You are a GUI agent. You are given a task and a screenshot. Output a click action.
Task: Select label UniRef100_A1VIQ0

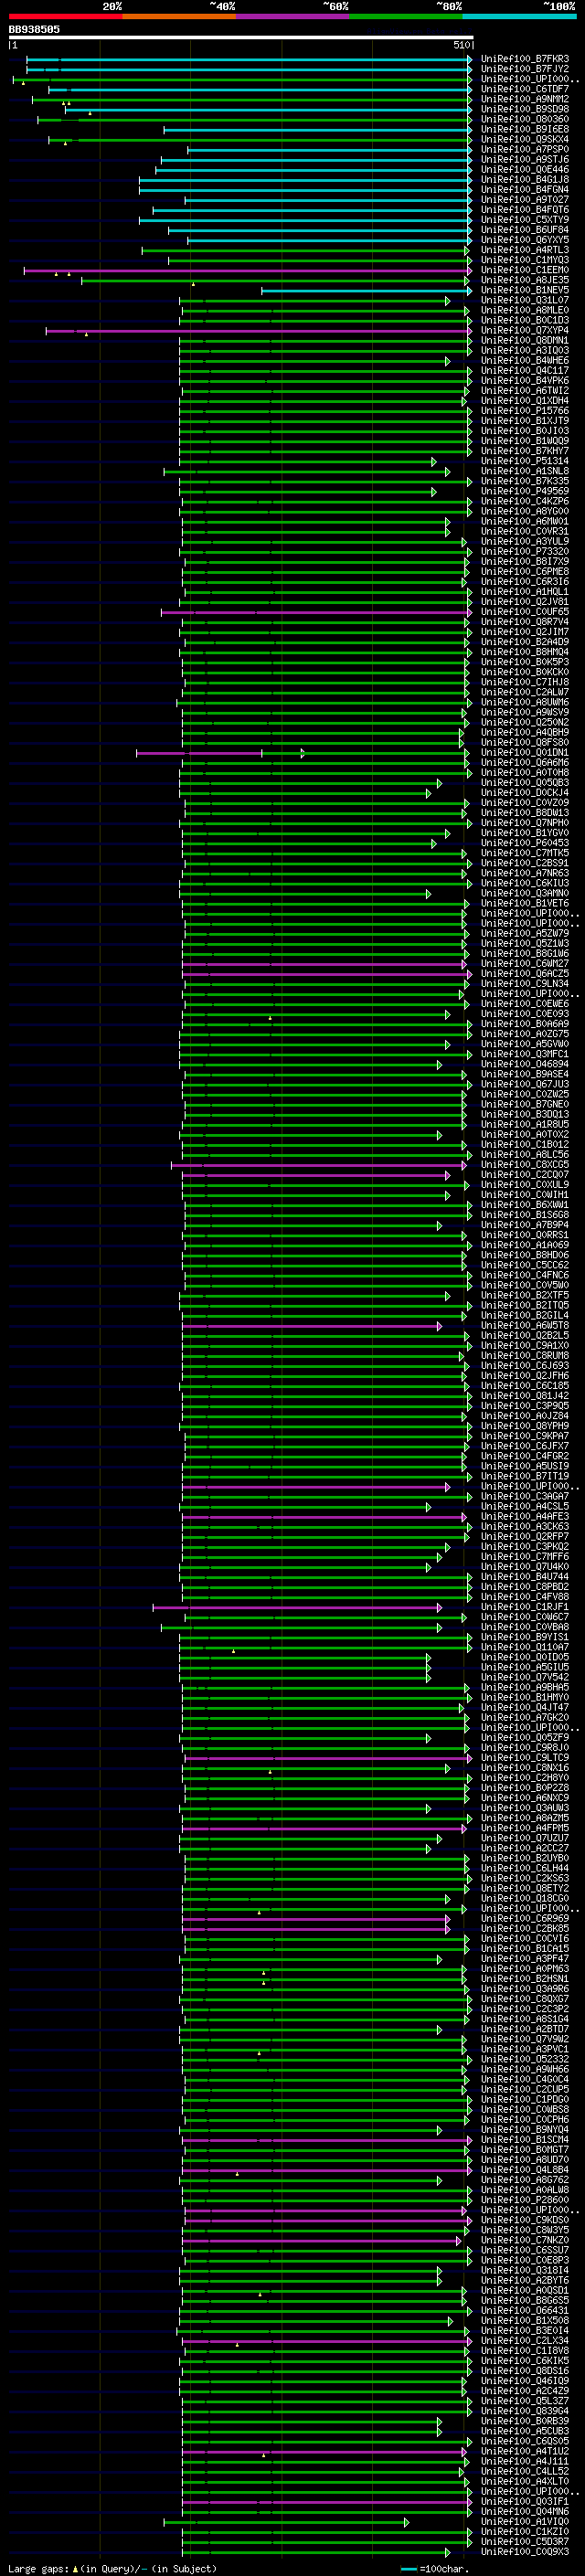pyautogui.click(x=525, y=2521)
